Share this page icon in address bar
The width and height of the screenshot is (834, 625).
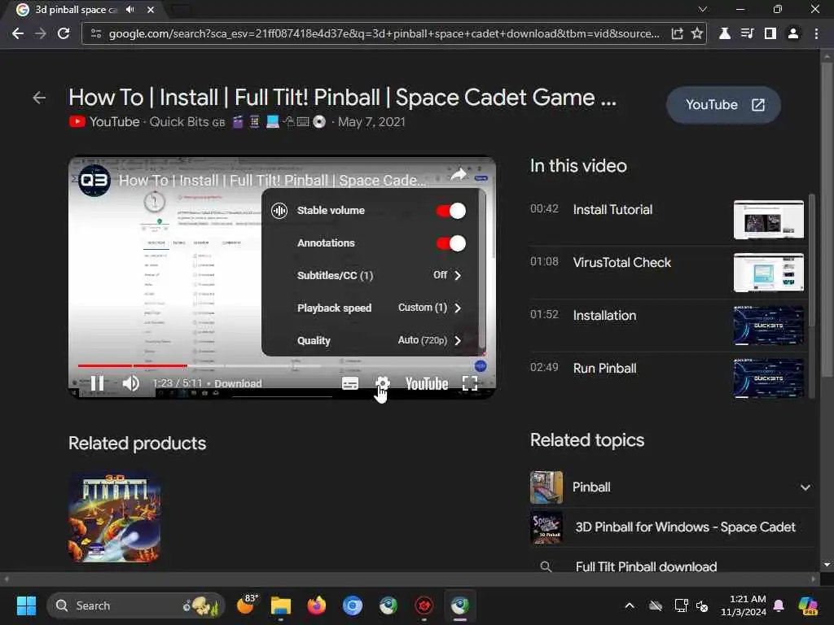677,33
